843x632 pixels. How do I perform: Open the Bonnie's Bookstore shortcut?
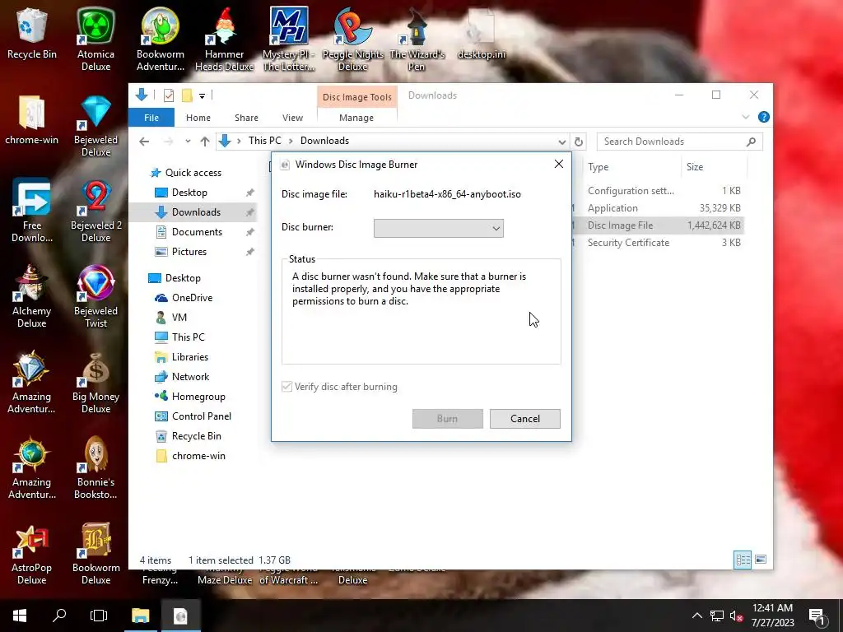coord(95,467)
